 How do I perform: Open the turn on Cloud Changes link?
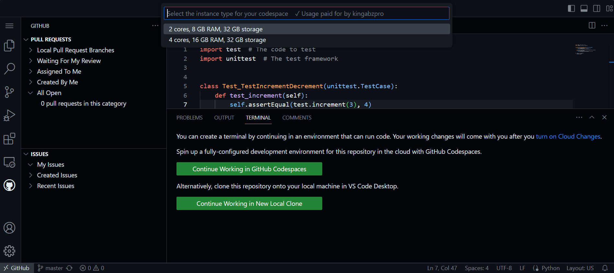pyautogui.click(x=568, y=136)
